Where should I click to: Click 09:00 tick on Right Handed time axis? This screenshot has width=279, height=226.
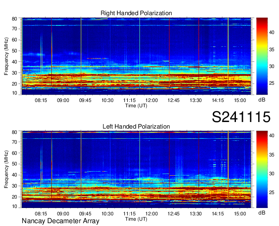pos(63,100)
